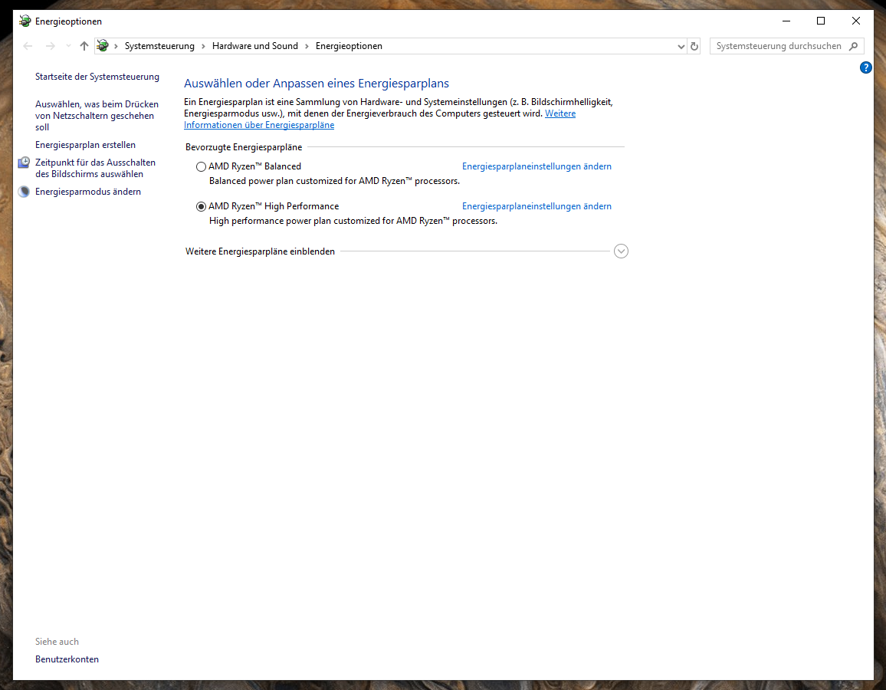Click the search magnifier icon
Screen dimensions: 886x690
(853, 46)
